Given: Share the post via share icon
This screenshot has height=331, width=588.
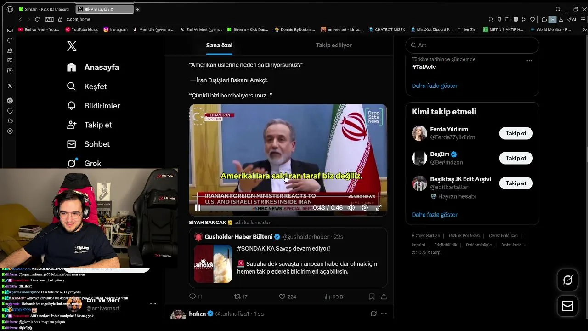Looking at the screenshot, I should [384, 297].
